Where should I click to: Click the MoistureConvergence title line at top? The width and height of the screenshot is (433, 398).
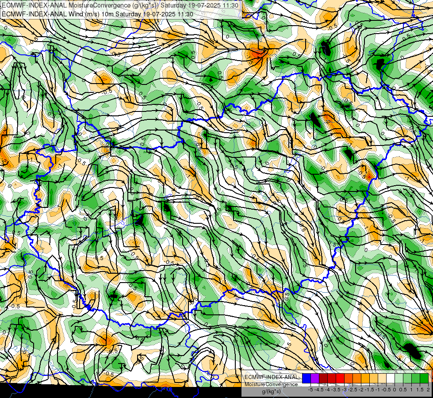pyautogui.click(x=120, y=5)
